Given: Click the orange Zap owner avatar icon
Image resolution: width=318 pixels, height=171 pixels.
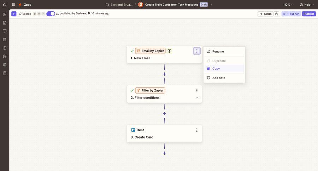Looking at the screenshot, I should pyautogui.click(x=141, y=5).
